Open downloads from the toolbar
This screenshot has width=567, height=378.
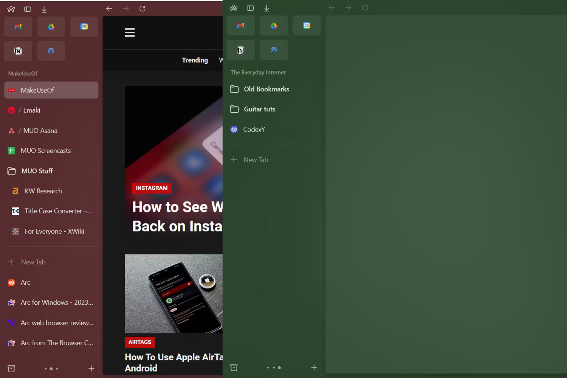point(44,9)
